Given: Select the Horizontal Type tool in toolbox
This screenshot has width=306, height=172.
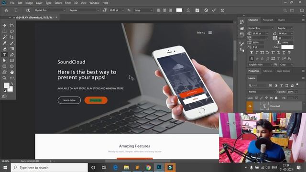Looking at the screenshot, I should 4,55.
